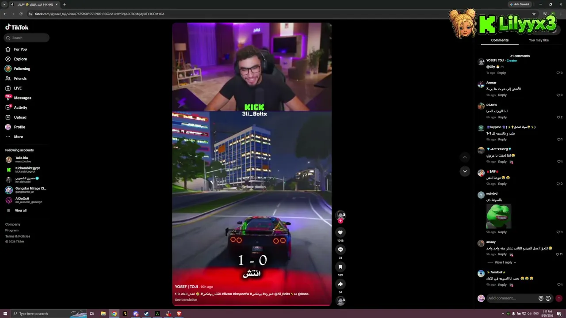Like ALI RISHQ's comment

click(x=558, y=162)
